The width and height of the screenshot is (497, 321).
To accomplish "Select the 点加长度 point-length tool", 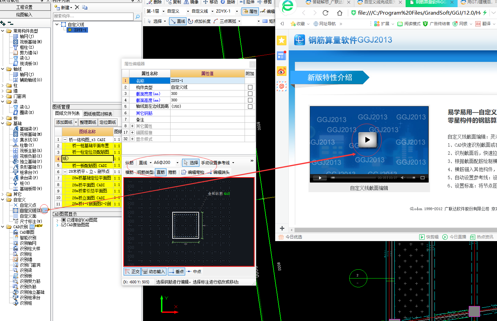I will (199, 21).
